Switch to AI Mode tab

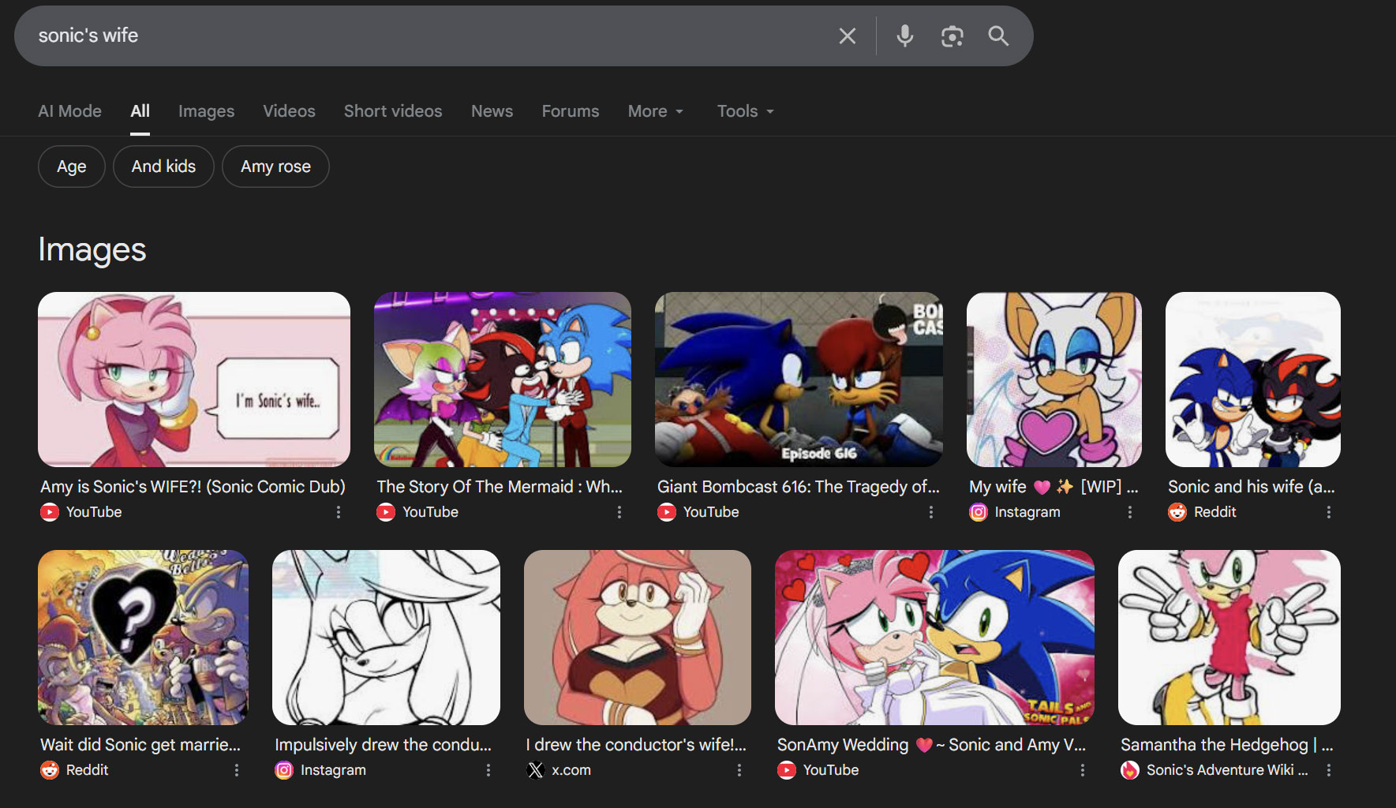pos(69,111)
